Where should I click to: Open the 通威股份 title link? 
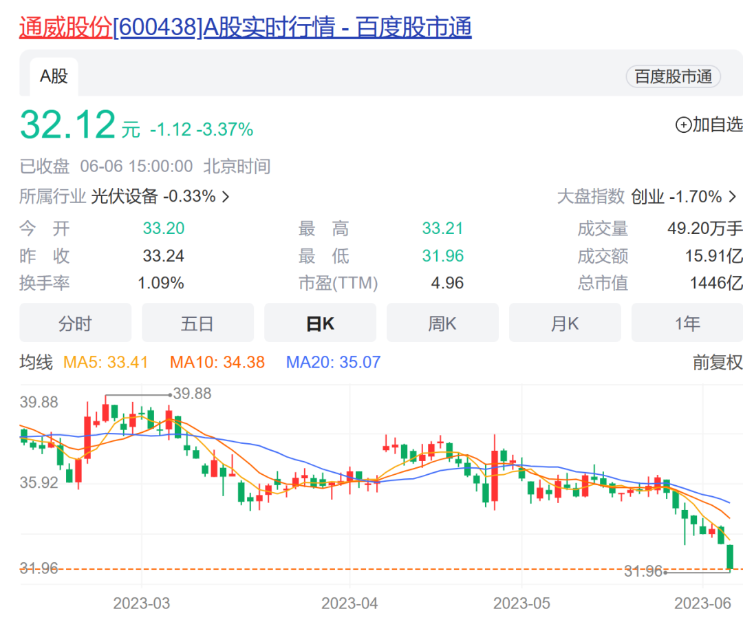tap(65, 28)
